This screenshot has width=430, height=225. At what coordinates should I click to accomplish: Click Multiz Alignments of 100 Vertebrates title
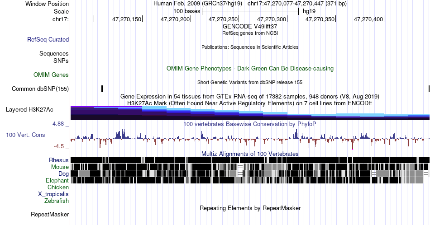click(x=250, y=154)
